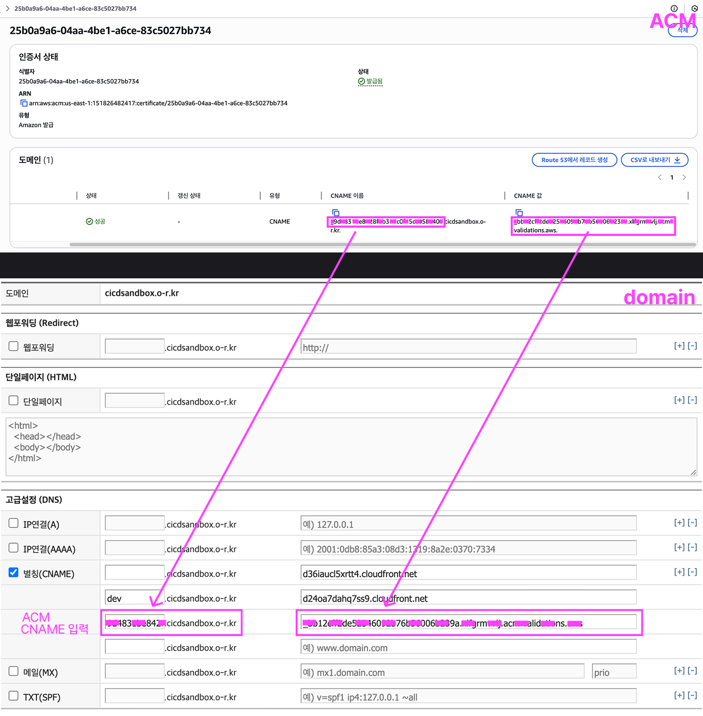Click Route 53에서 레코드 생성 button
This screenshot has height=716, width=703.
click(574, 160)
